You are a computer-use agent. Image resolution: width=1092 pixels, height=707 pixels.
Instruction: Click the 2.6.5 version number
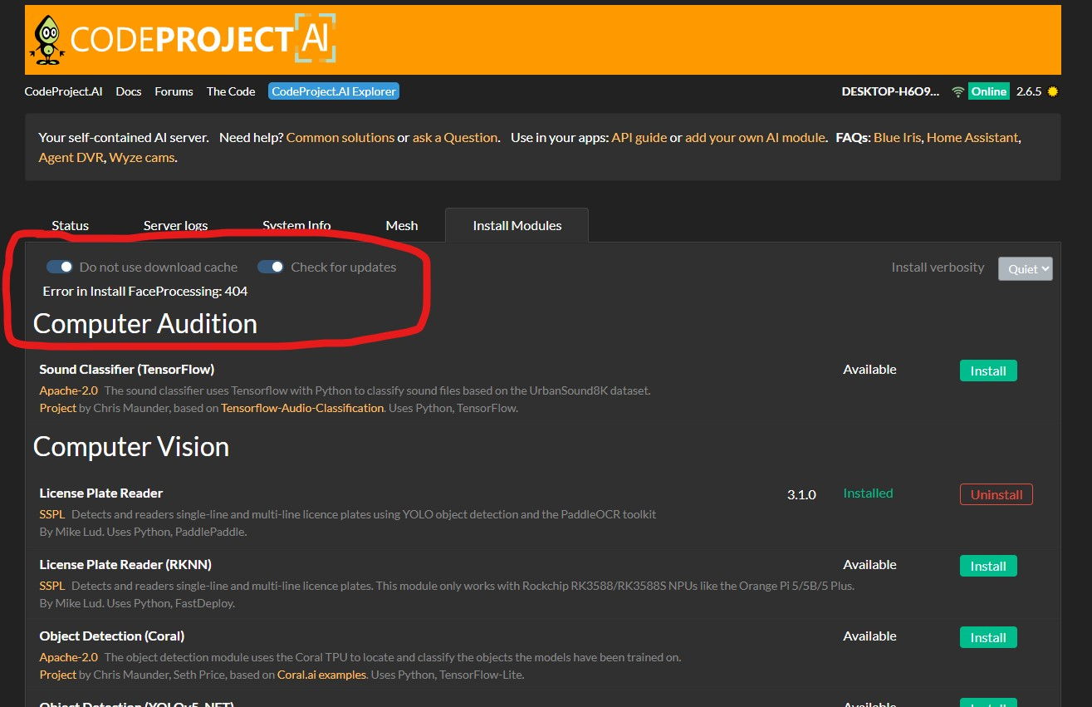tap(1029, 91)
